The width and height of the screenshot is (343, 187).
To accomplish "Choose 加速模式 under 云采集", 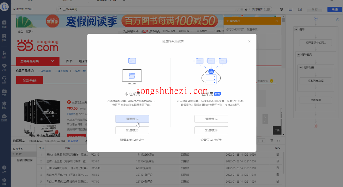I will tap(211, 130).
